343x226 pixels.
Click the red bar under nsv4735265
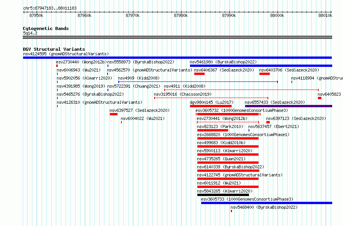[x=228, y=163]
